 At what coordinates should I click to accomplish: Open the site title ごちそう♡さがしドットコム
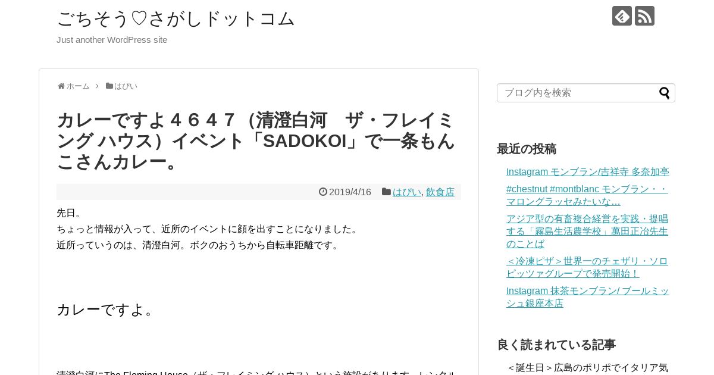click(x=176, y=19)
